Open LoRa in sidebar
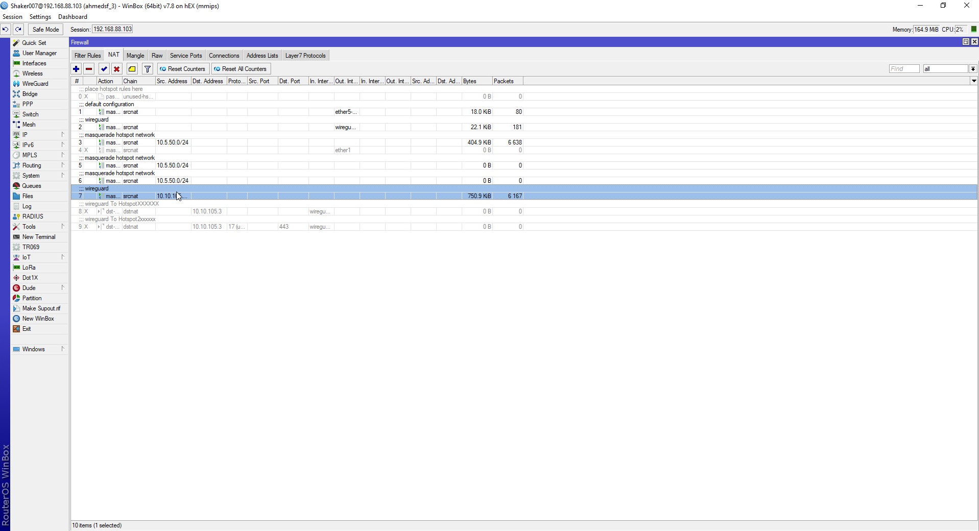The width and height of the screenshot is (979, 531). tap(40, 268)
